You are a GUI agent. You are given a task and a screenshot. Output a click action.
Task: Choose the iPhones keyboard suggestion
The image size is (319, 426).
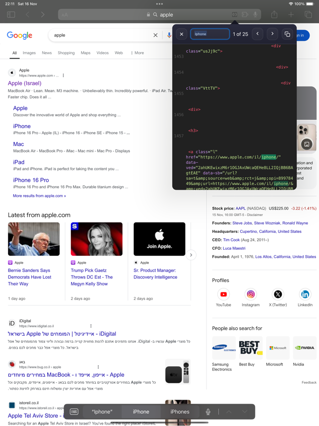[x=180, y=412]
